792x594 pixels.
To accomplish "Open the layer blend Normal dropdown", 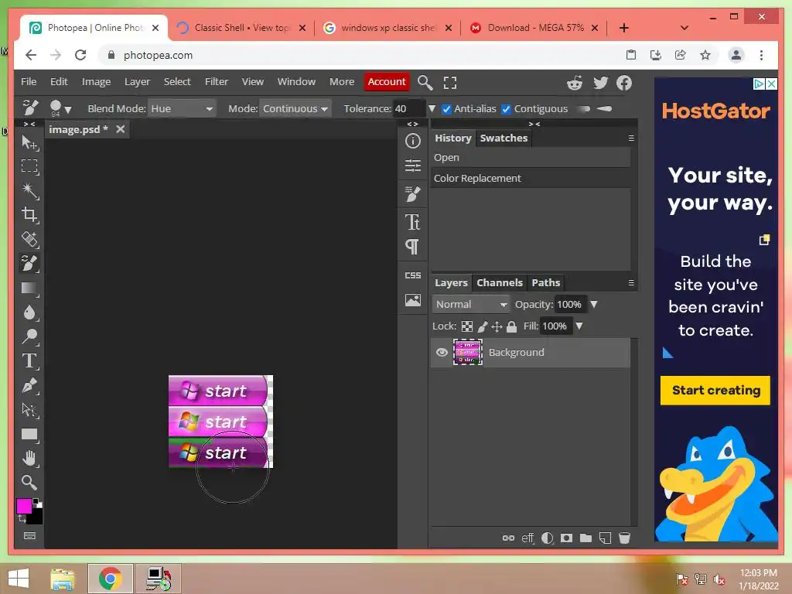I will pyautogui.click(x=471, y=305).
